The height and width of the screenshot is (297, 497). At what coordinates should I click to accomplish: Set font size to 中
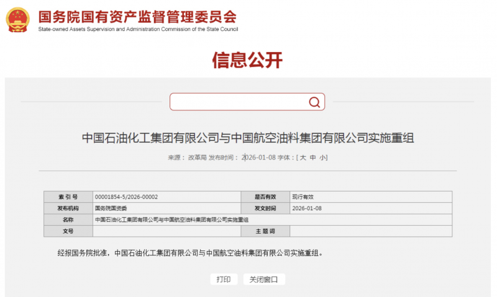point(313,157)
